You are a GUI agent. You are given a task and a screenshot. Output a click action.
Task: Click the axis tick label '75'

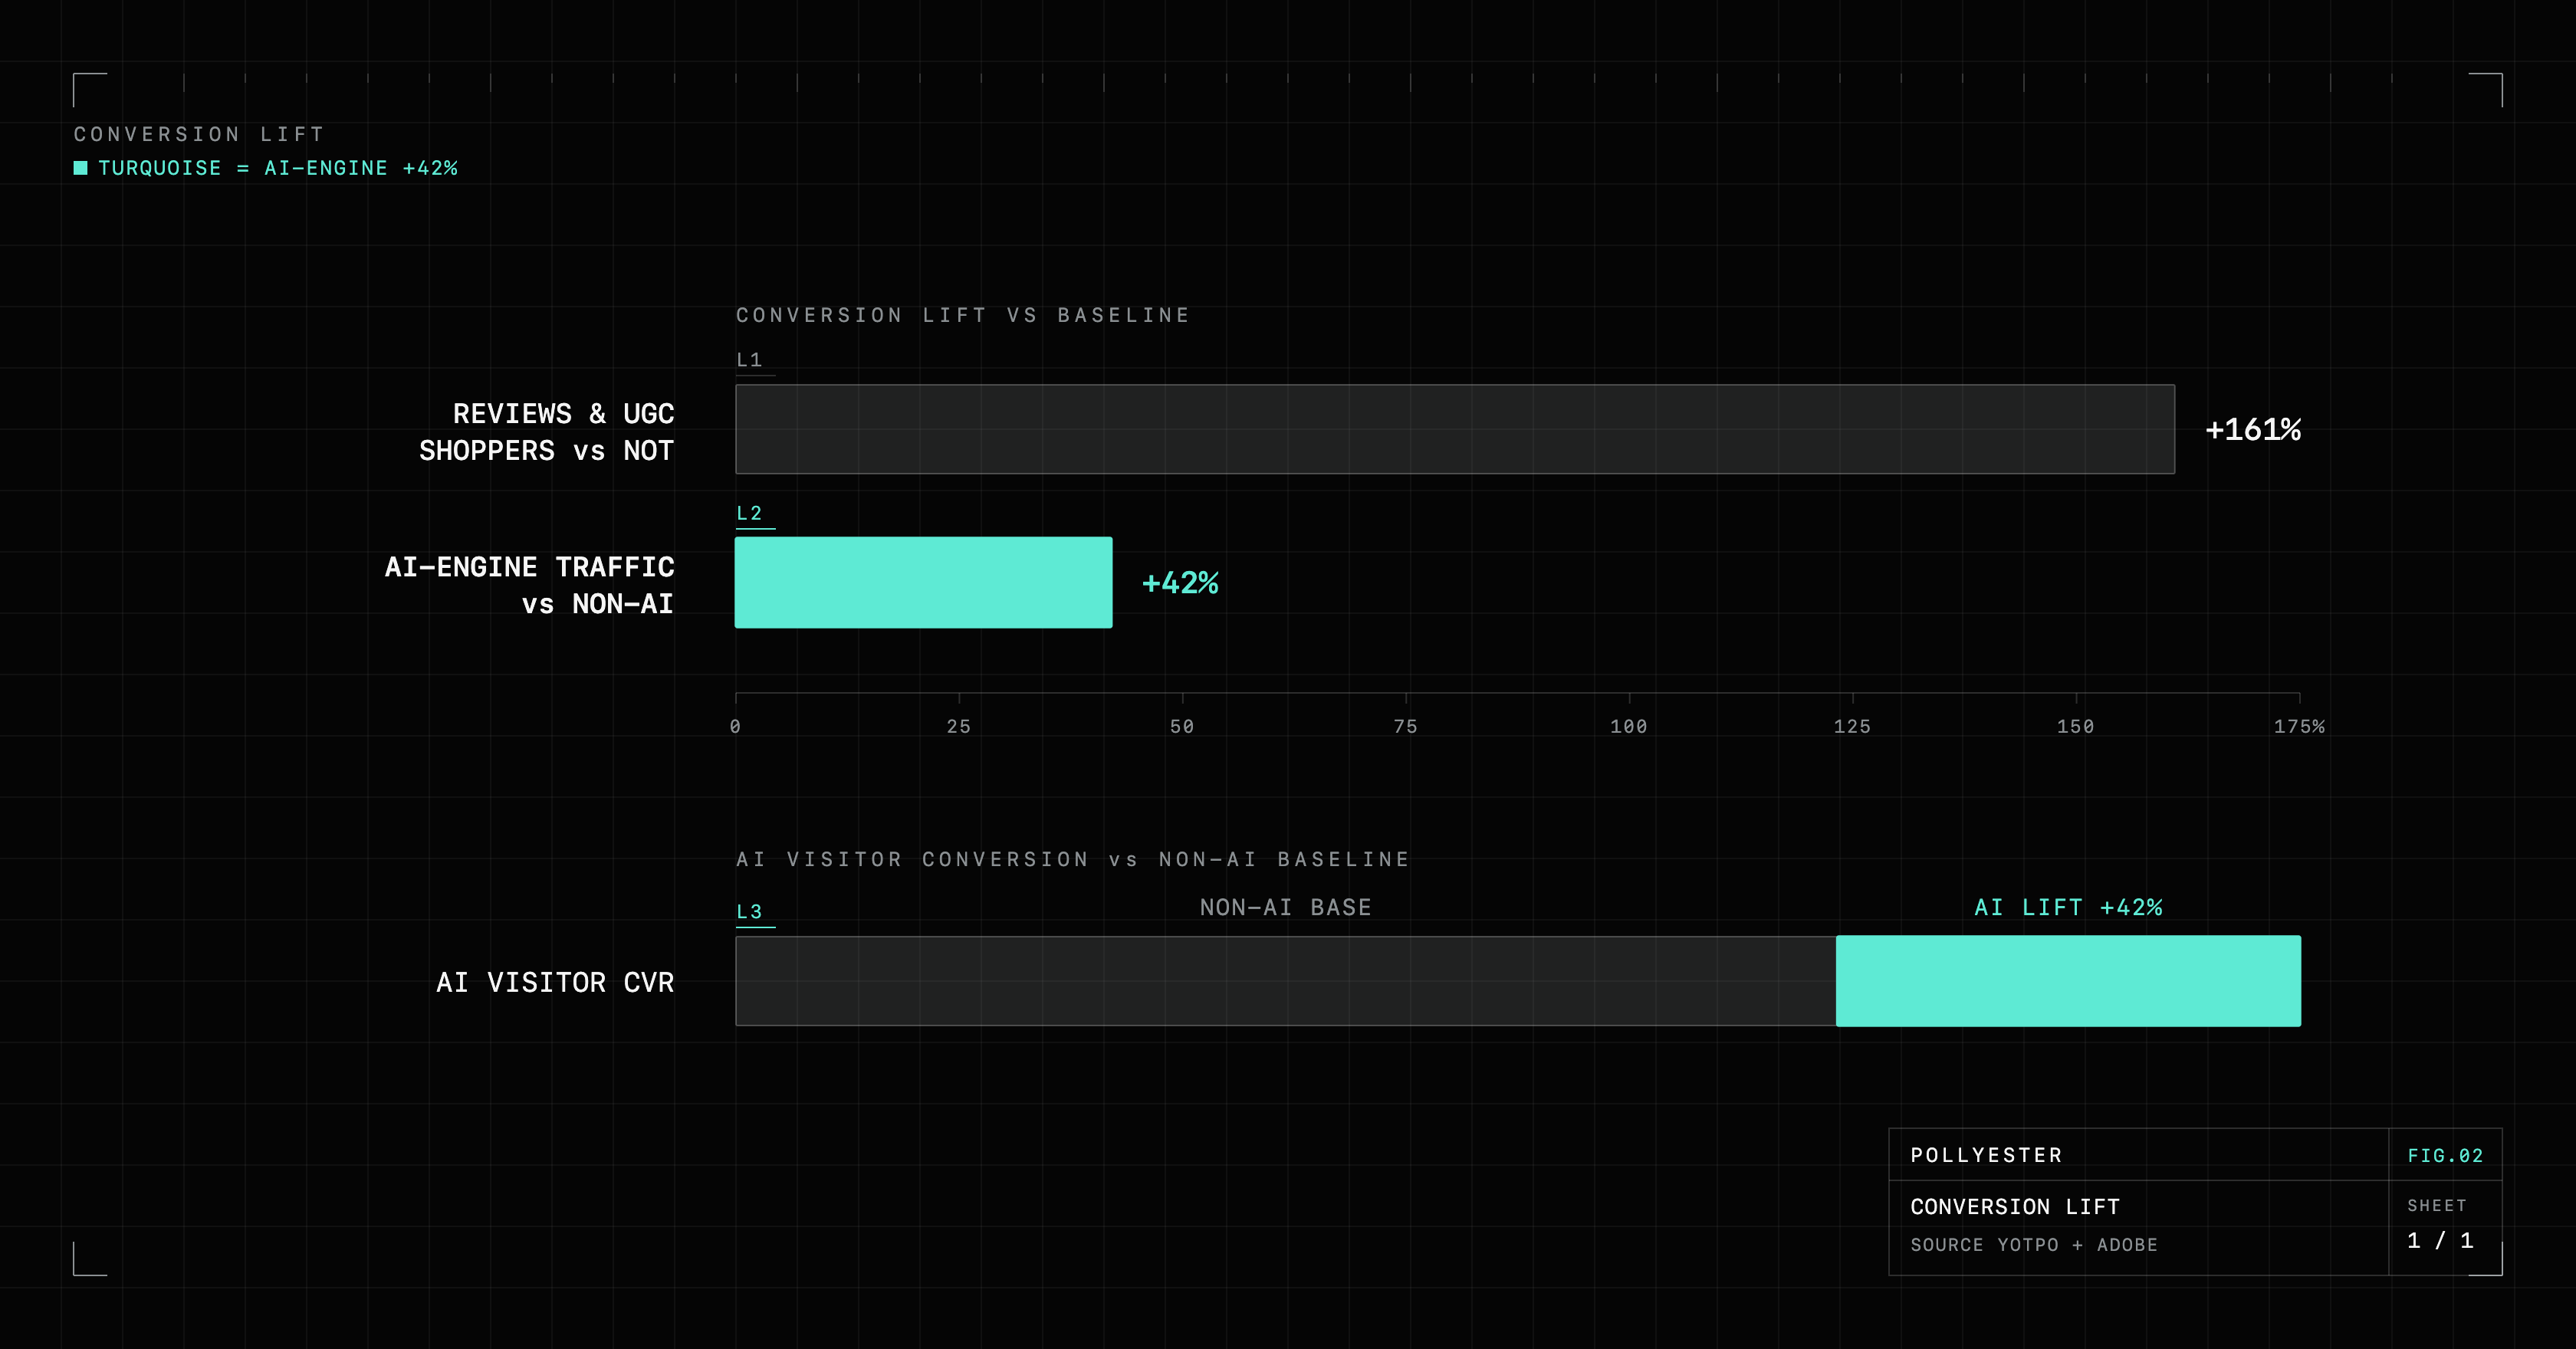point(1406,727)
